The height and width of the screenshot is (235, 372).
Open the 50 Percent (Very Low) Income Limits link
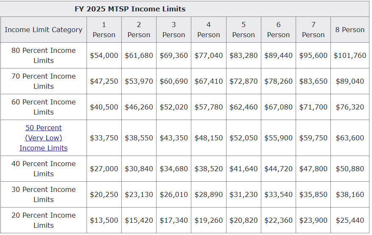tap(43, 138)
